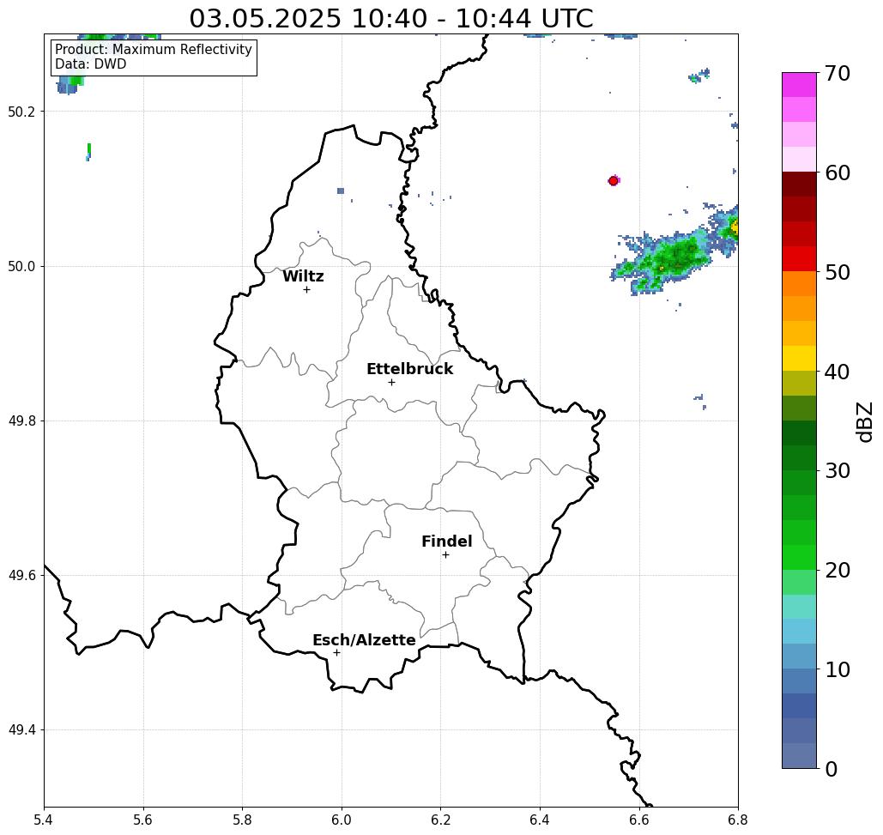Click the small green echo near 50.15 latitude
Image resolution: width=883 pixels, height=835 pixels.
pyautogui.click(x=89, y=151)
